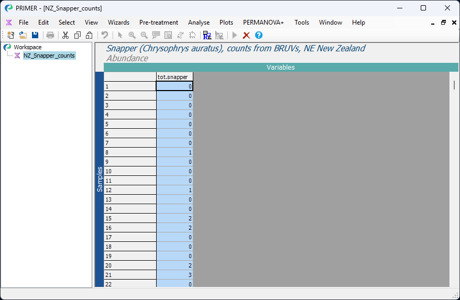Image resolution: width=460 pixels, height=300 pixels.
Task: Click the Copy icon in the toolbar
Action: pyautogui.click(x=78, y=35)
